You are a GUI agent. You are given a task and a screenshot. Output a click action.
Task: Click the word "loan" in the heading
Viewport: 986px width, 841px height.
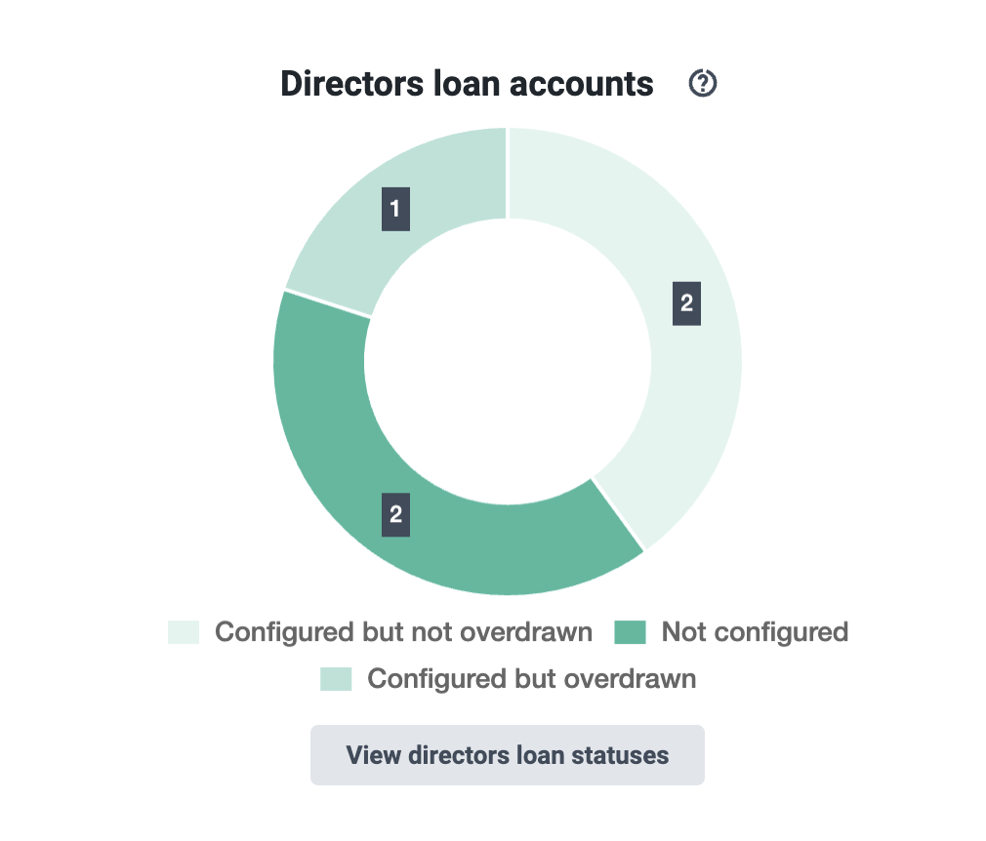click(467, 84)
